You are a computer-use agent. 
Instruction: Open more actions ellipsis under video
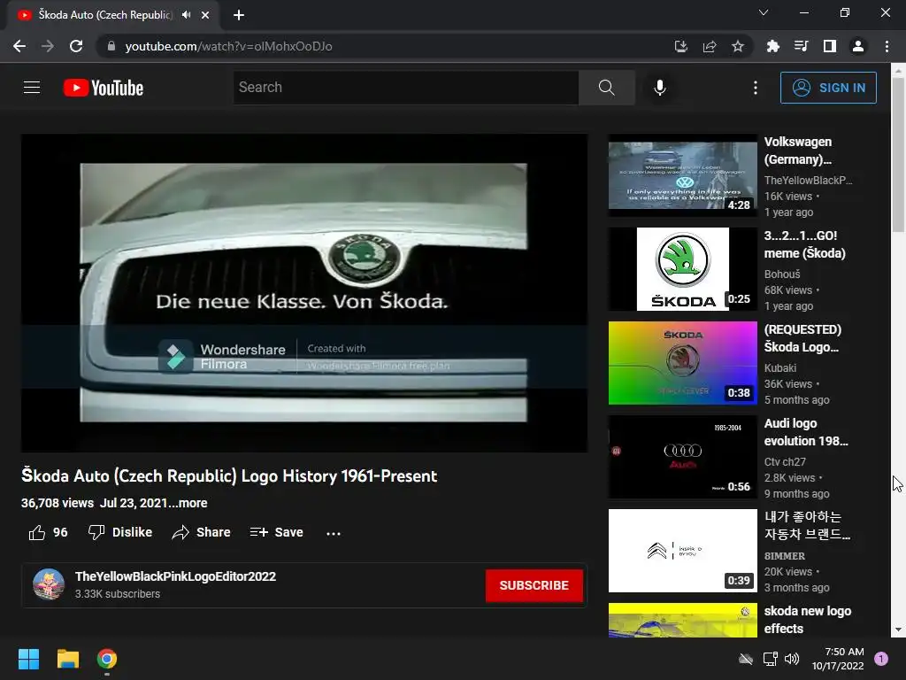coord(334,533)
